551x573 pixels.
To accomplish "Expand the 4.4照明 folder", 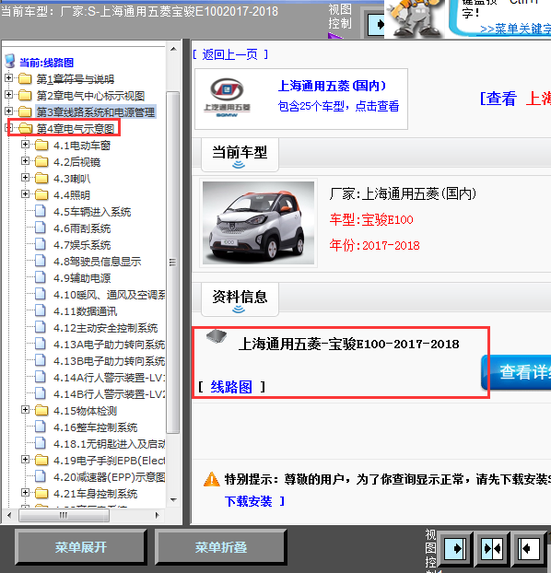I will coord(25,194).
